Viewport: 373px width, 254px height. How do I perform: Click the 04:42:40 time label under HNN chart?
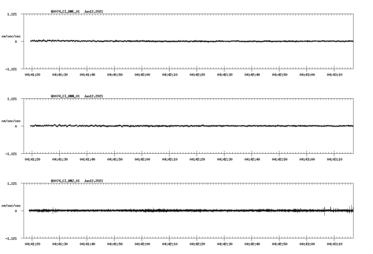click(x=252, y=159)
